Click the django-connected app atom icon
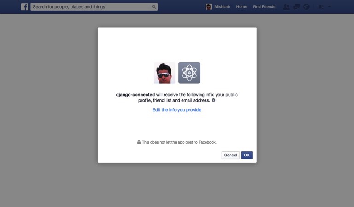 coord(189,73)
